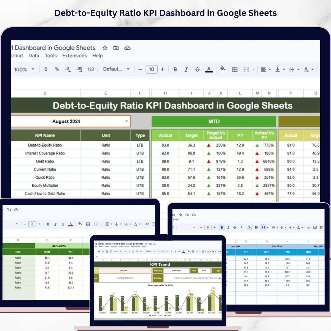Toggle bold in the top dashboard toolbar
This screenshot has width=331, height=331.
[175, 69]
